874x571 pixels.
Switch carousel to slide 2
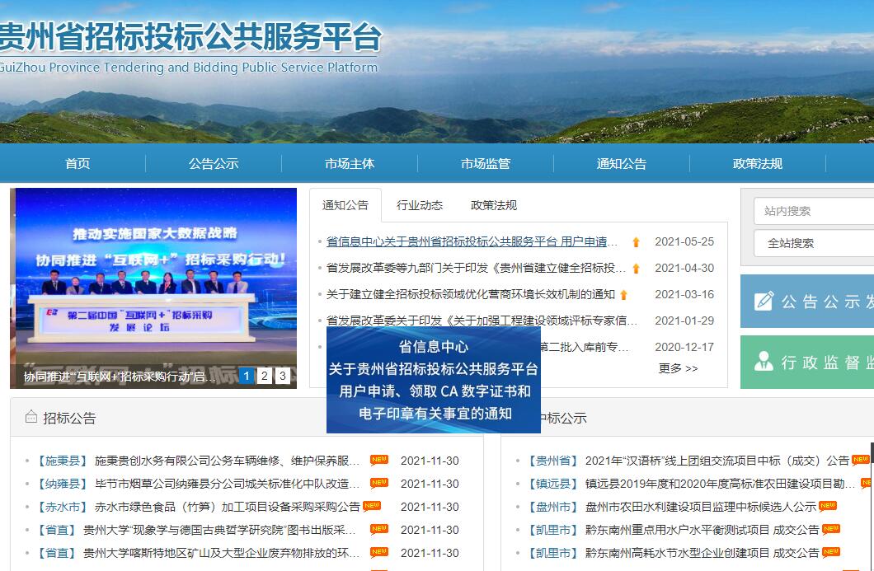(x=264, y=376)
